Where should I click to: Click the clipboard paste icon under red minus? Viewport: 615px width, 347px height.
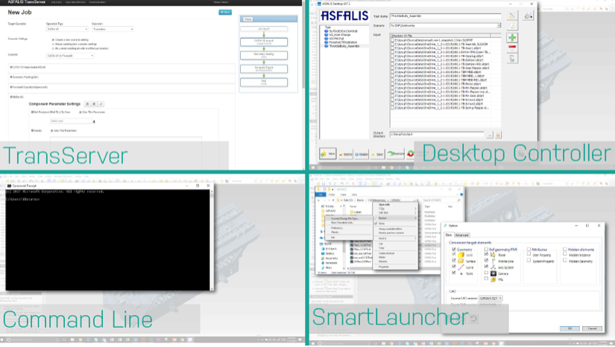512,58
